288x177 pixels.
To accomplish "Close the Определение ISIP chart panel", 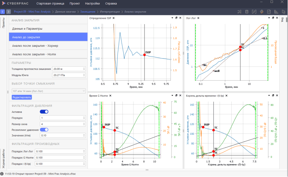I will click(113, 18).
